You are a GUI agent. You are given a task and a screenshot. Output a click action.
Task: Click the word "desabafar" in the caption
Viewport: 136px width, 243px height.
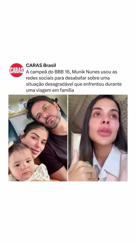[74, 78]
